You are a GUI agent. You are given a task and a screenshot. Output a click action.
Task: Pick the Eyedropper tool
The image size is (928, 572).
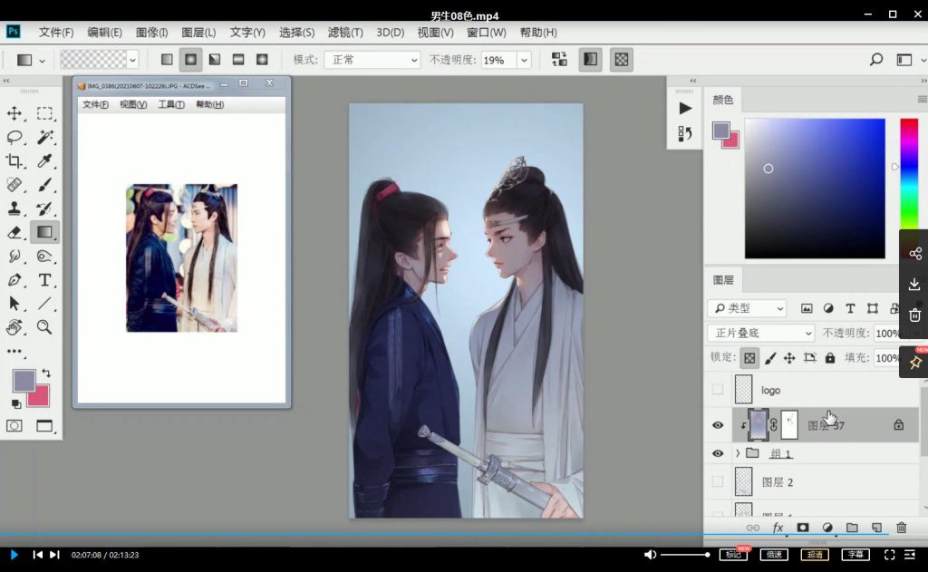44,161
